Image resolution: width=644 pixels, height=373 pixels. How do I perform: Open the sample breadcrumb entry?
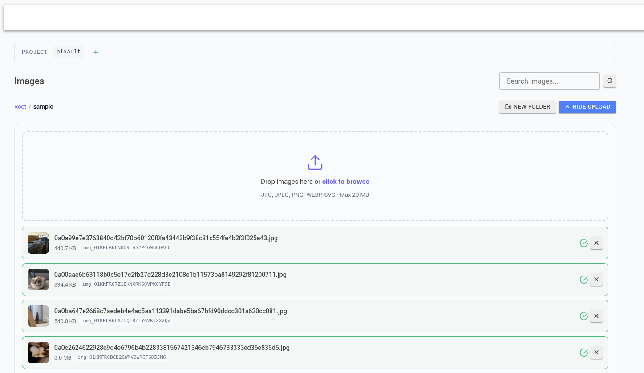(43, 106)
